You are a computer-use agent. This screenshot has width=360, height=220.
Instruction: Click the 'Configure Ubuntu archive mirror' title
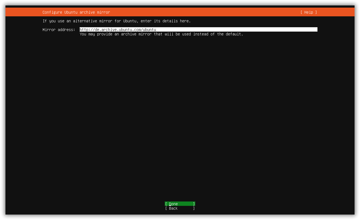tap(76, 12)
